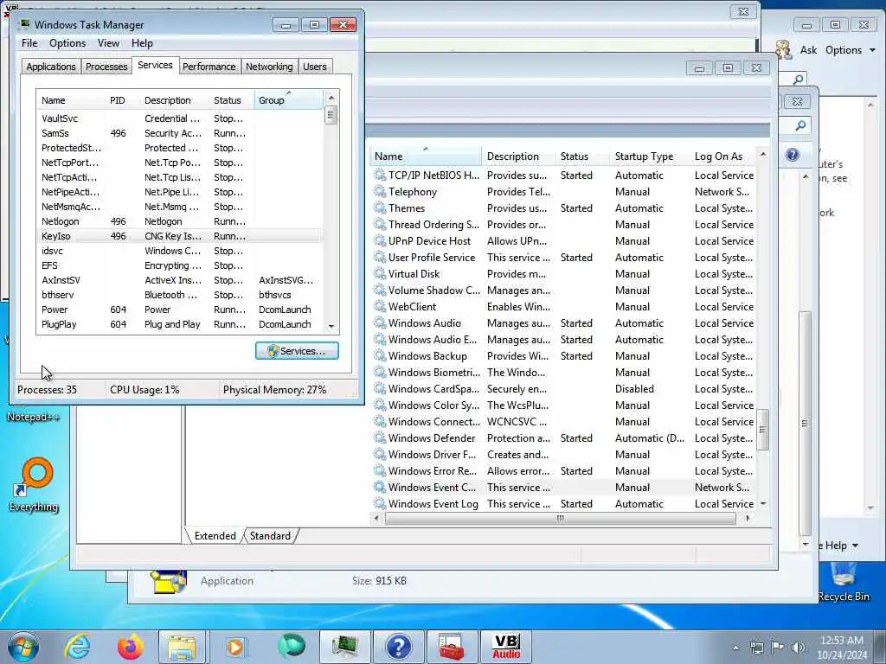Image resolution: width=886 pixels, height=664 pixels.
Task: Launch Firefox from the taskbar
Action: point(130,647)
